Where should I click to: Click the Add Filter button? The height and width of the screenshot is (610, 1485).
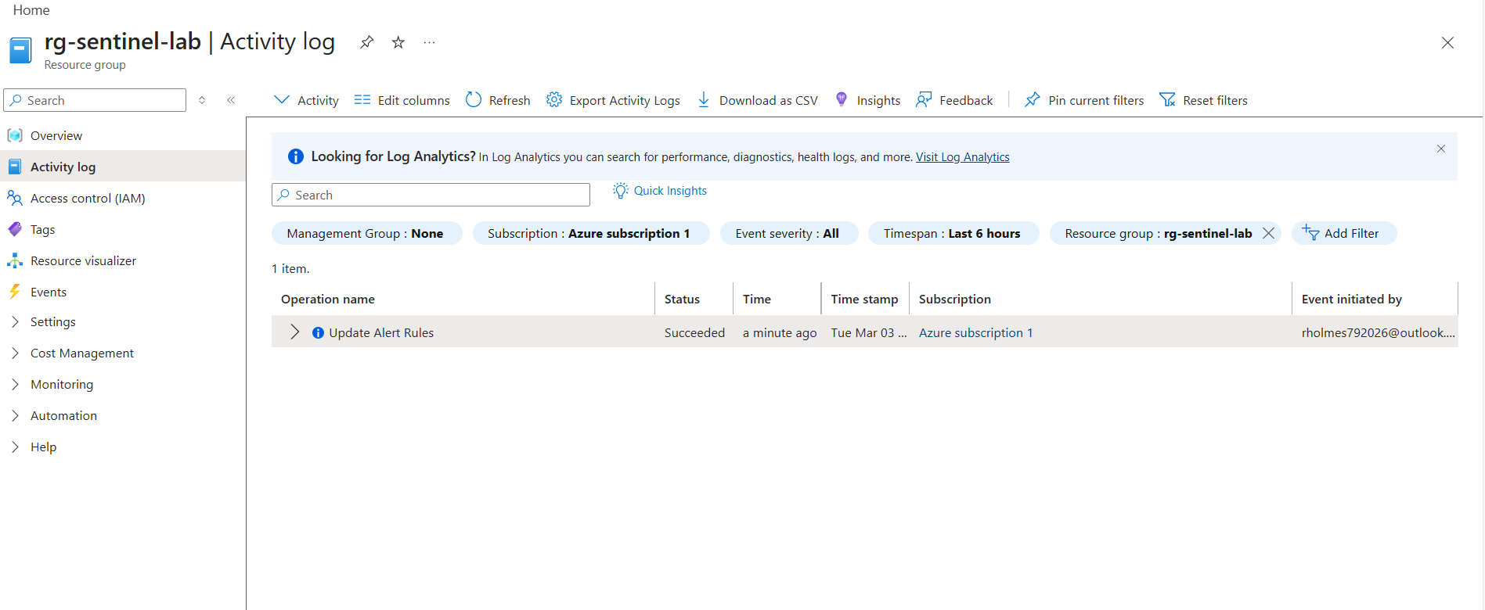point(1343,233)
